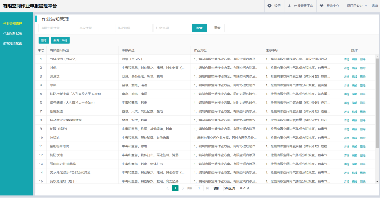Click 详情 for 强电电力井/电缆沟 row
380x198 pixels.
point(346,164)
